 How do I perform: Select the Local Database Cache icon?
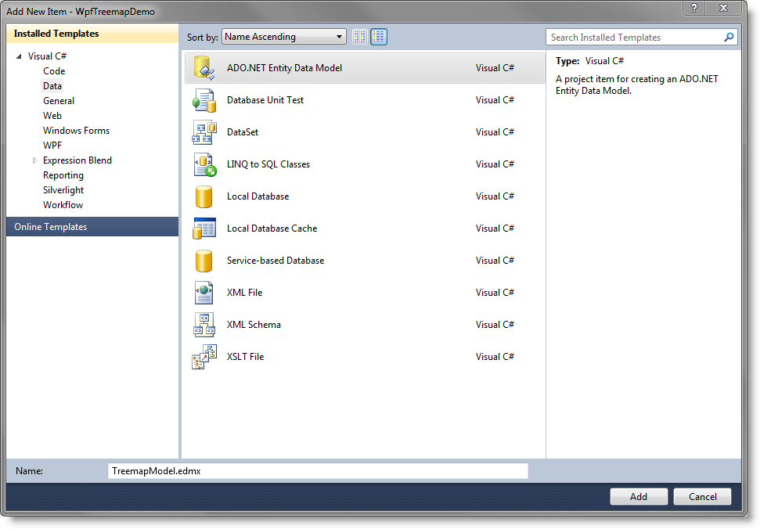point(204,229)
